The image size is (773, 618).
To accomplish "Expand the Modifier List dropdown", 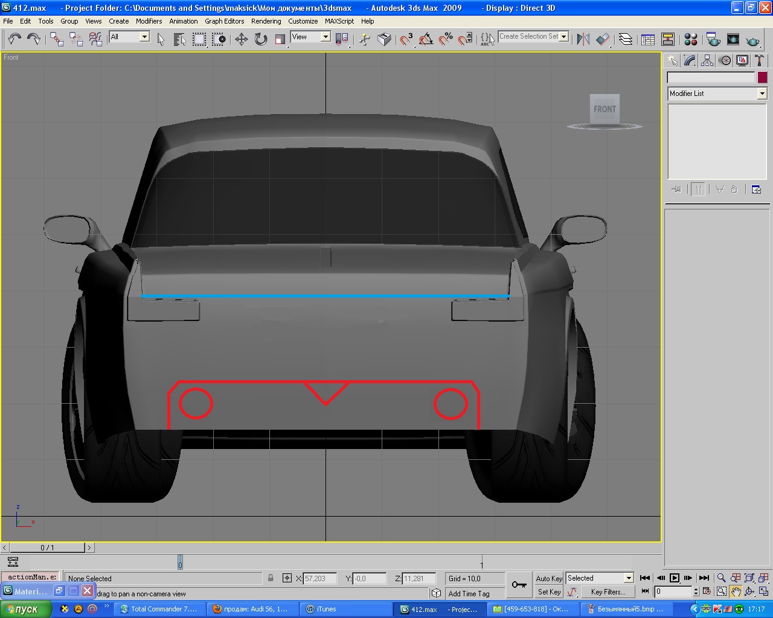I will pos(762,94).
